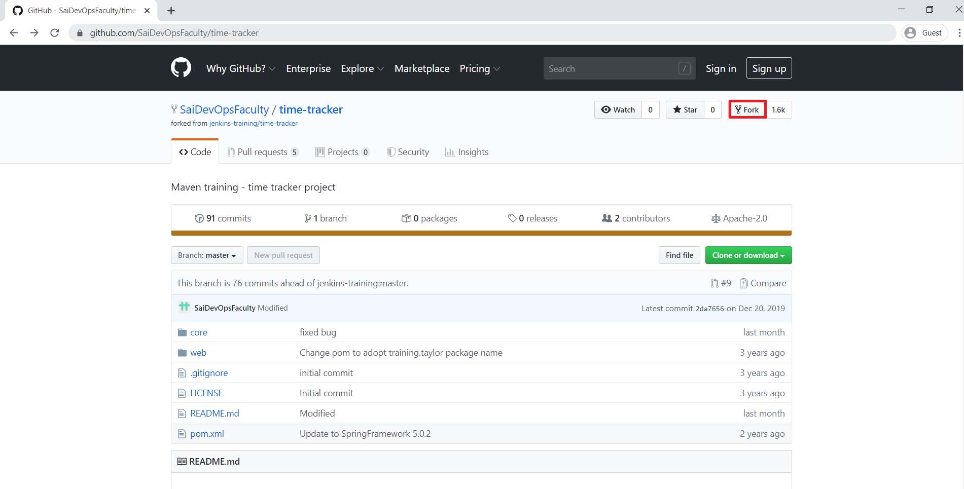View 0 releases

click(x=533, y=218)
